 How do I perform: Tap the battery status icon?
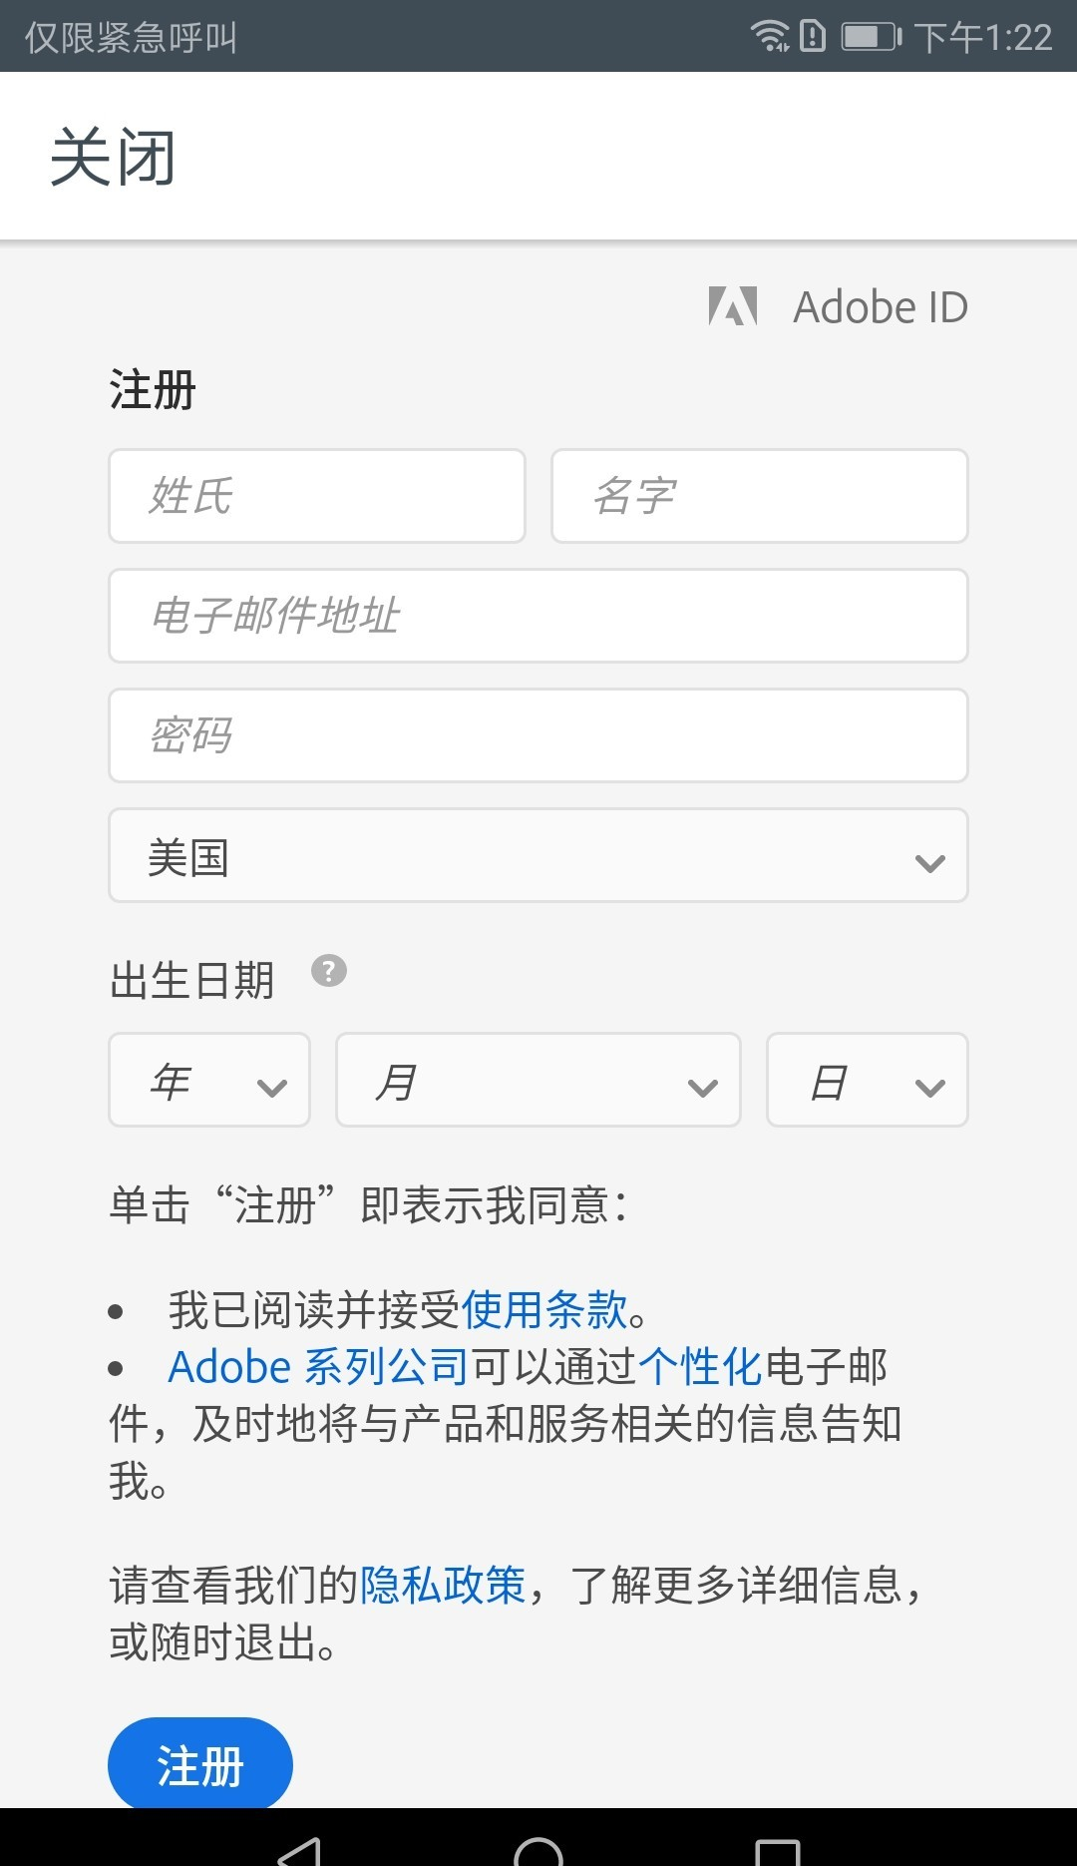click(871, 37)
